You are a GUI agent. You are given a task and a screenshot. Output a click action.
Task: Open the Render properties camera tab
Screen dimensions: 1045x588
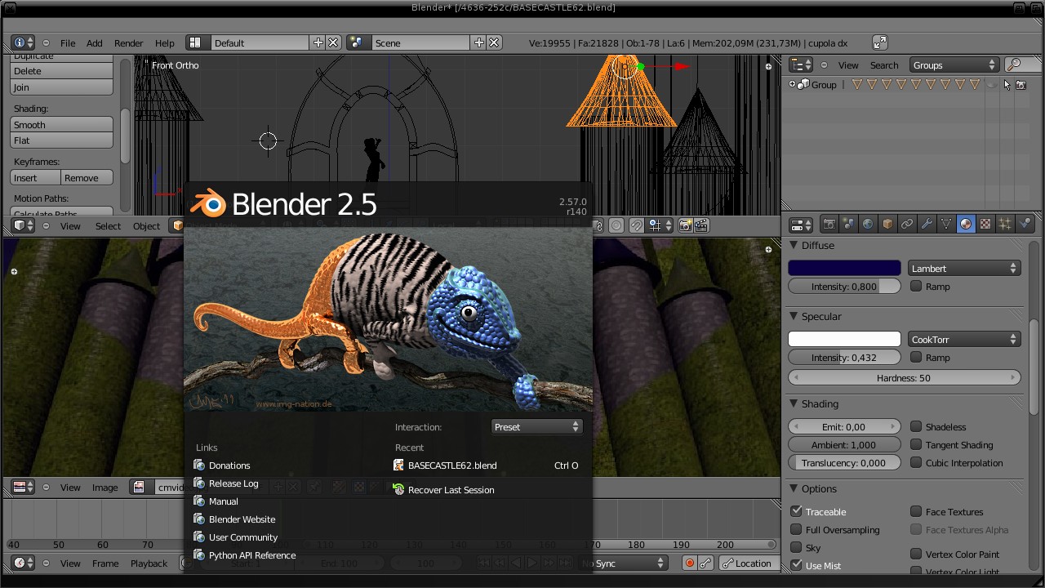(829, 224)
